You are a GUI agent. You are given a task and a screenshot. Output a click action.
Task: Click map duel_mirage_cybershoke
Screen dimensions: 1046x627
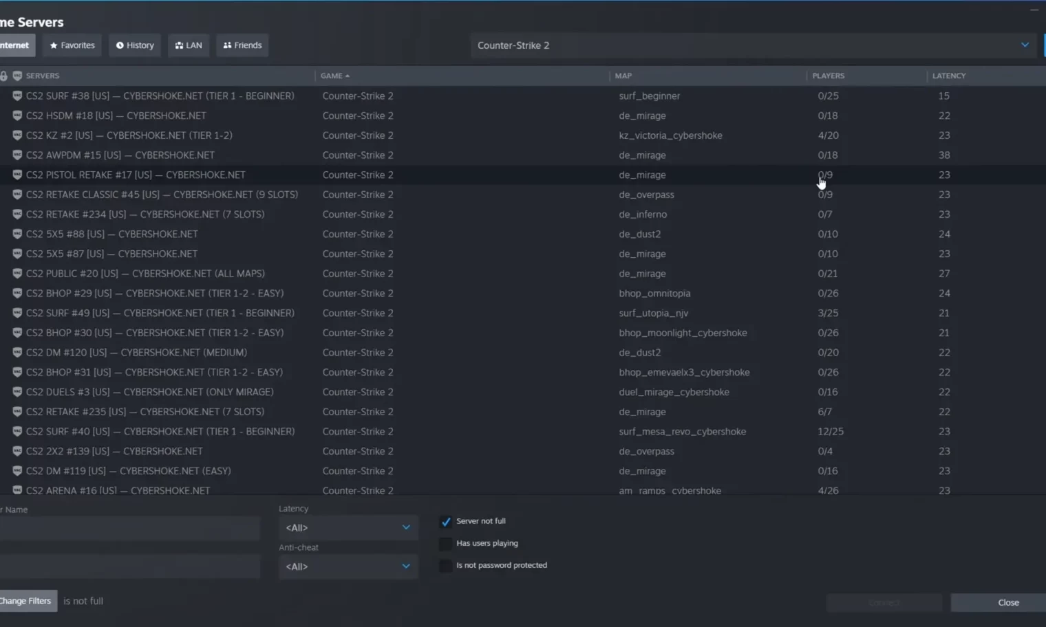tap(674, 392)
